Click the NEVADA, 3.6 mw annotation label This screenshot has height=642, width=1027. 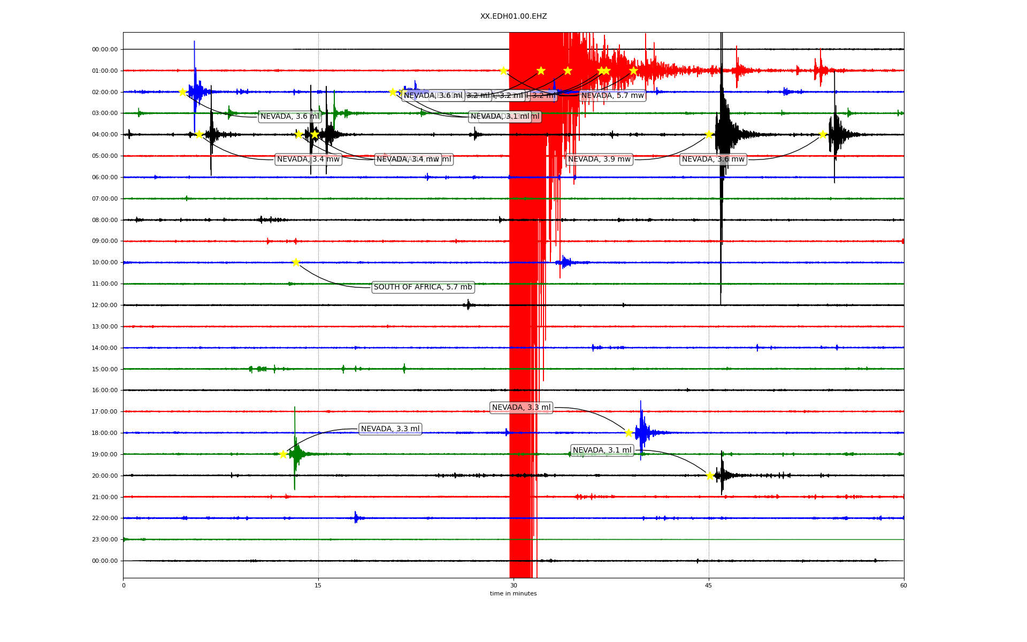point(713,159)
